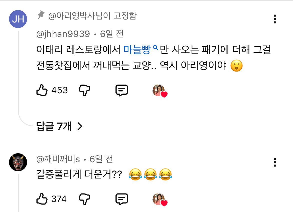The width and height of the screenshot is (293, 212).
Task: Click the chevron next to 답글 7개
Action: [x=80, y=126]
